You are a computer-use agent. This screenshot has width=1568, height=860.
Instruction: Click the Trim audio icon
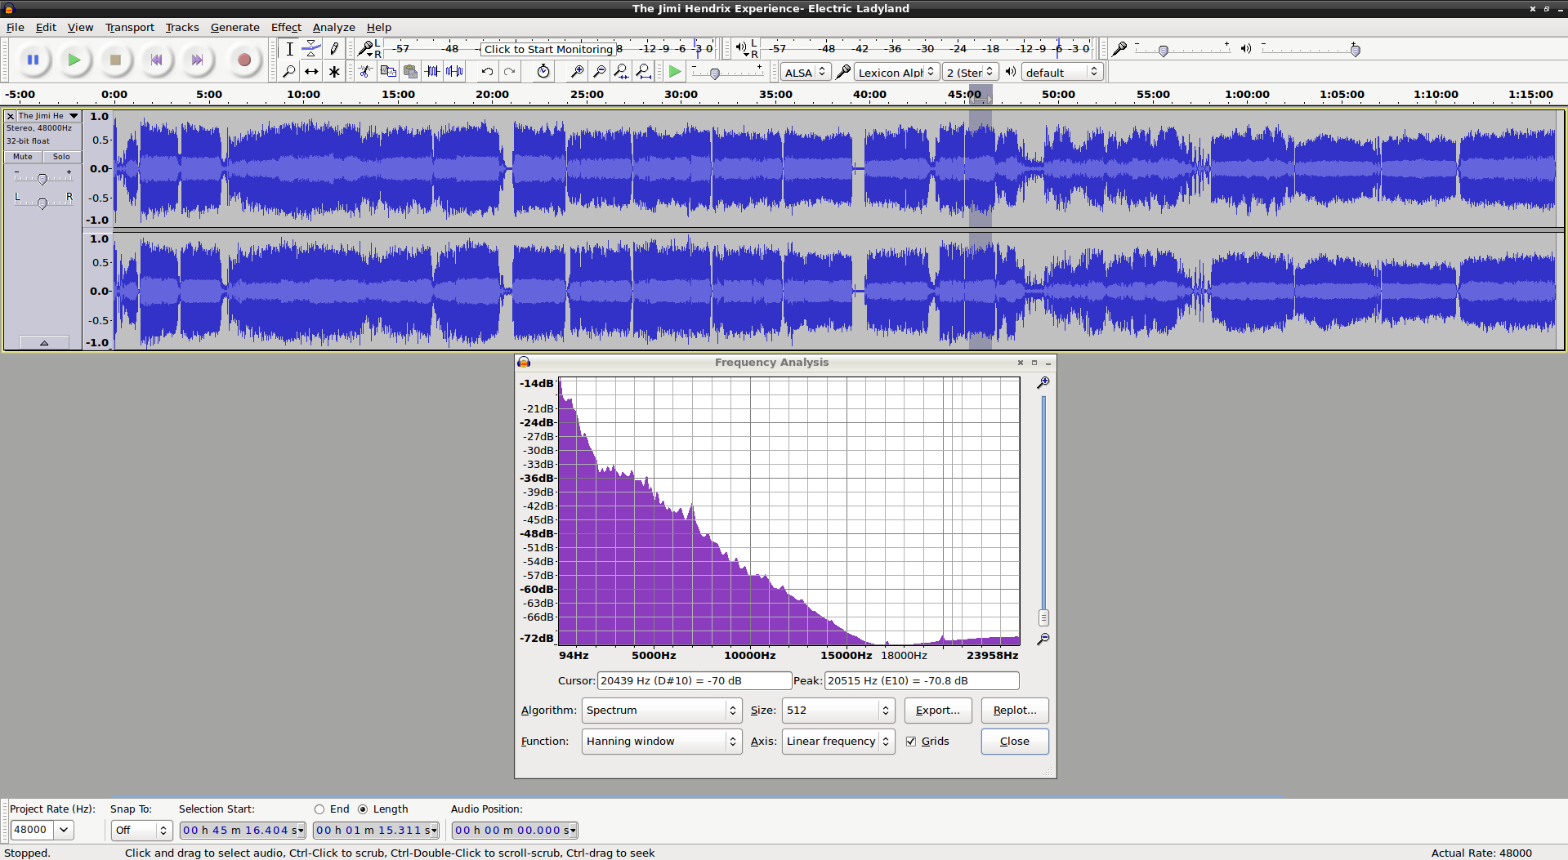coord(432,72)
